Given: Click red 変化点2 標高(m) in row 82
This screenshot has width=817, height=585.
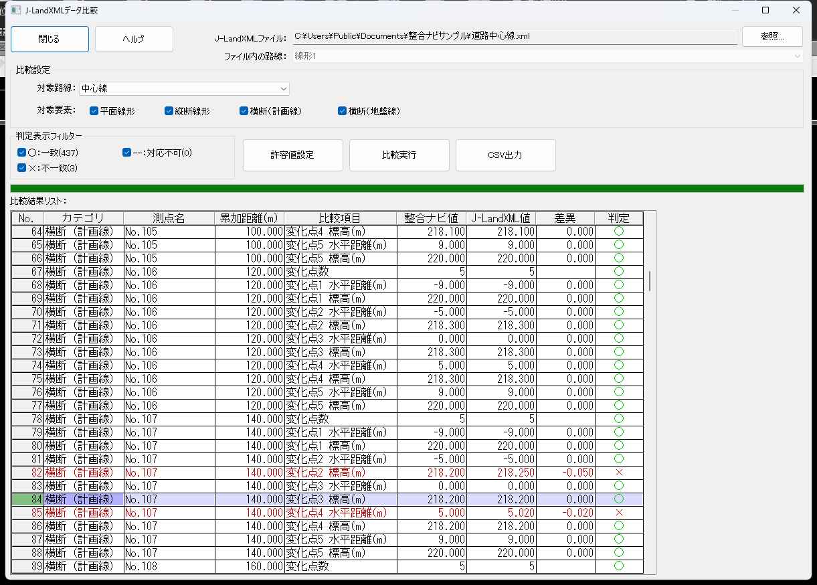Looking at the screenshot, I should 341,473.
